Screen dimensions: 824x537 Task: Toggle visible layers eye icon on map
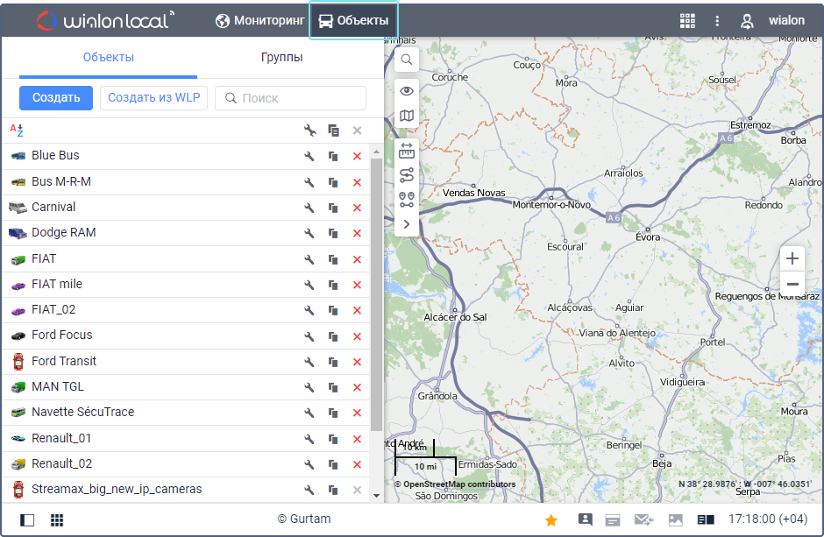(407, 91)
